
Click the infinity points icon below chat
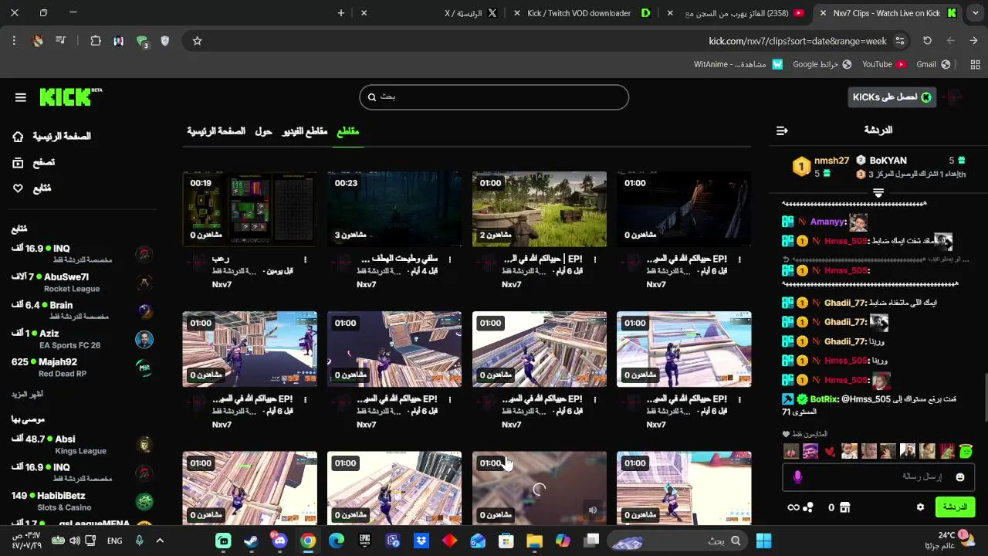[793, 507]
